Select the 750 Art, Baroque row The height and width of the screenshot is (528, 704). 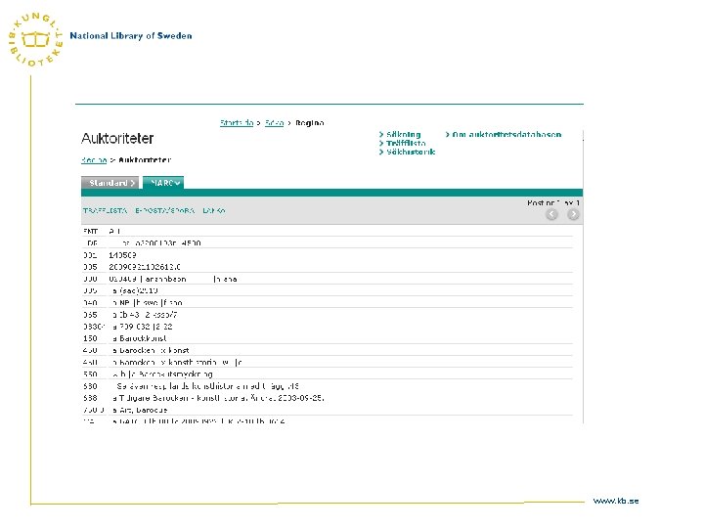[328, 410]
